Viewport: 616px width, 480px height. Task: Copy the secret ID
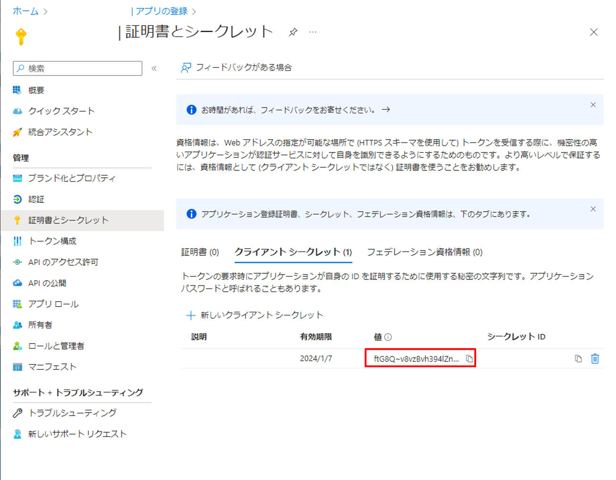pos(578,359)
